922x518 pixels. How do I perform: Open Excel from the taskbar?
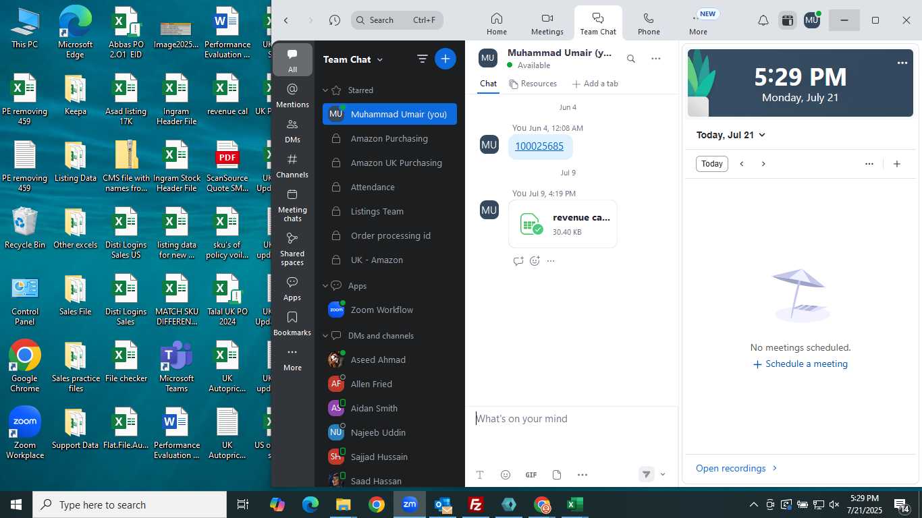[575, 505]
